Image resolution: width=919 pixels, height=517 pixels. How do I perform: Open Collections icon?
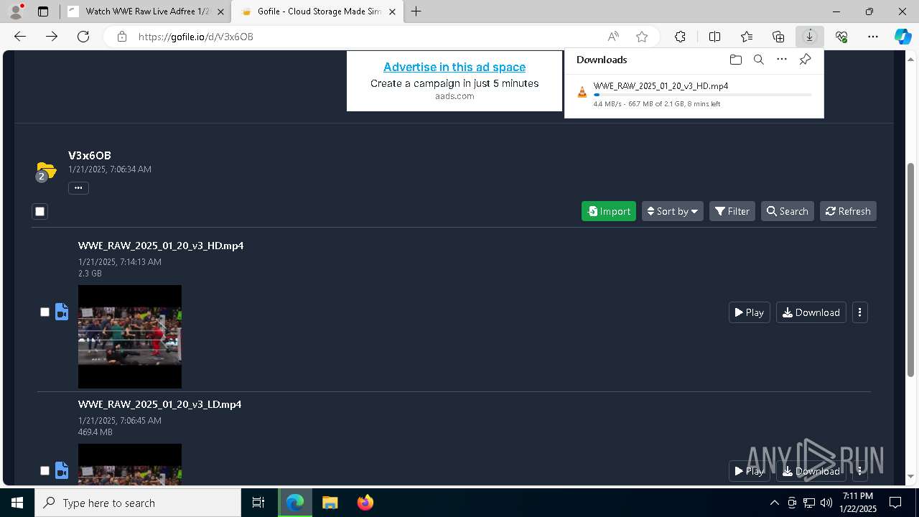point(778,37)
